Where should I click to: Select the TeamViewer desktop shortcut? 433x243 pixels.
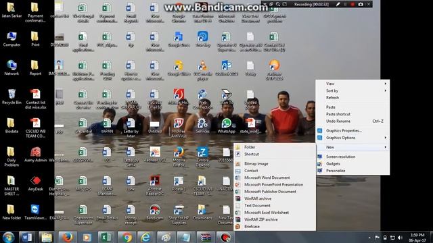click(35, 212)
